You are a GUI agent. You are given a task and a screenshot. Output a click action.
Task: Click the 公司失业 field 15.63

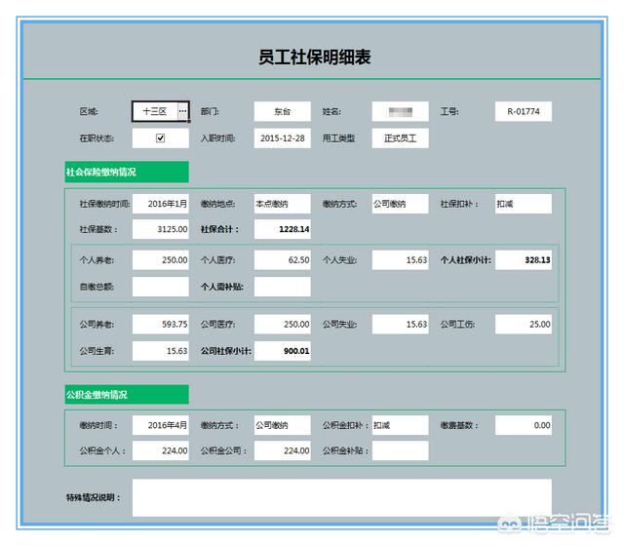pos(401,325)
